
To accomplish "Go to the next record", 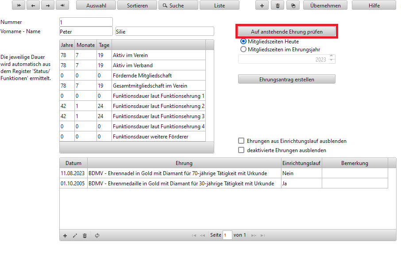I will 48,6.
